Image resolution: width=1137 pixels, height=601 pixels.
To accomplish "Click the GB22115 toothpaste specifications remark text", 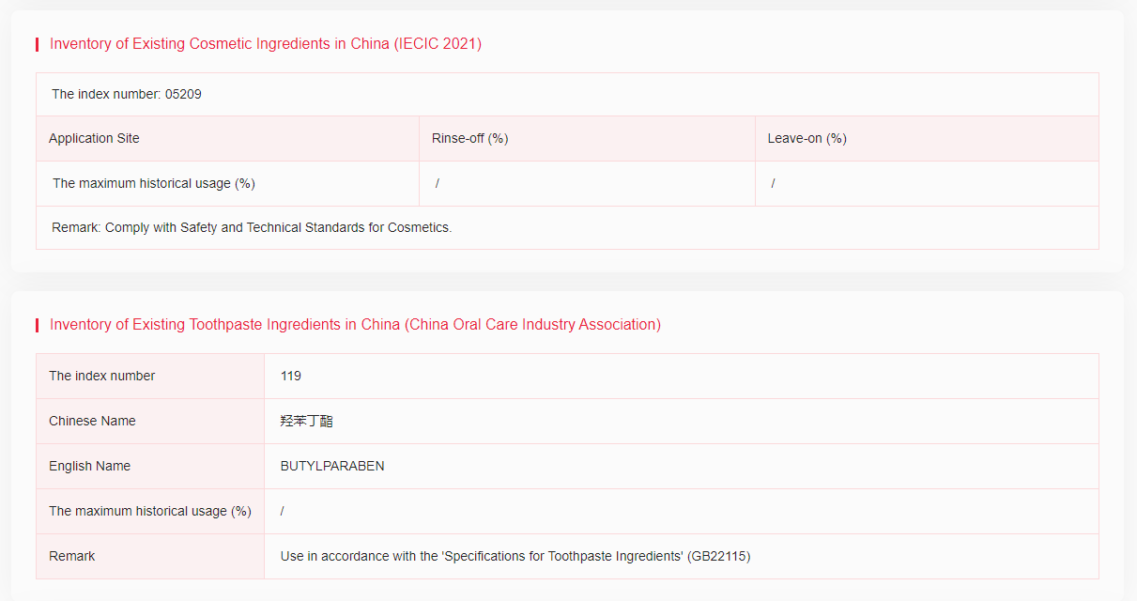I will point(515,556).
